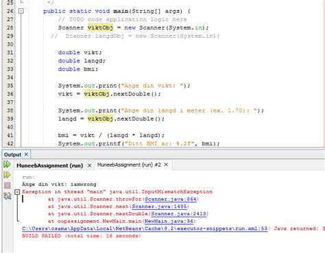The image size is (325, 253).
Task: Click 'double langd;' declaration
Action: (x=82, y=61)
